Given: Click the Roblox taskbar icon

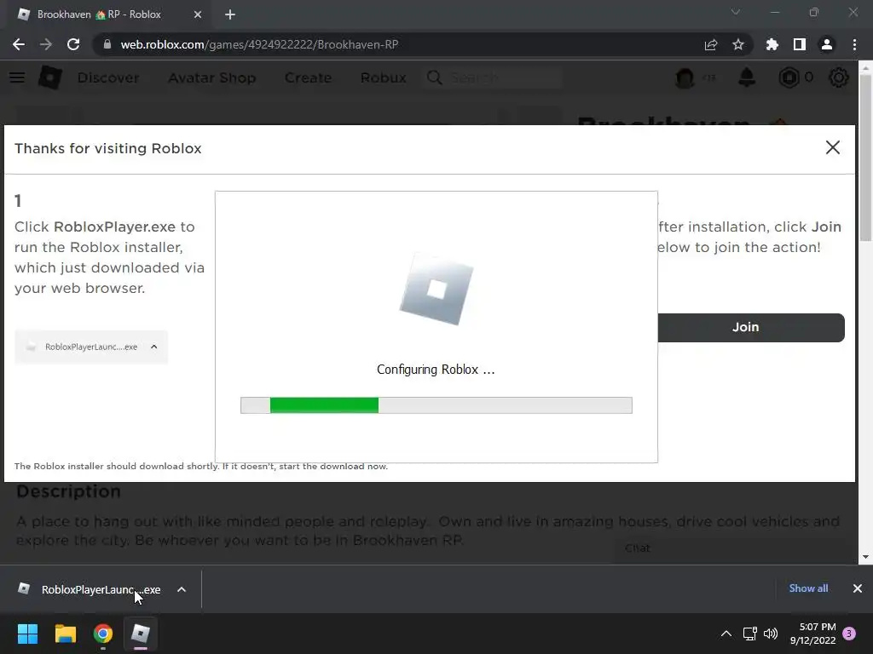Looking at the screenshot, I should [141, 634].
